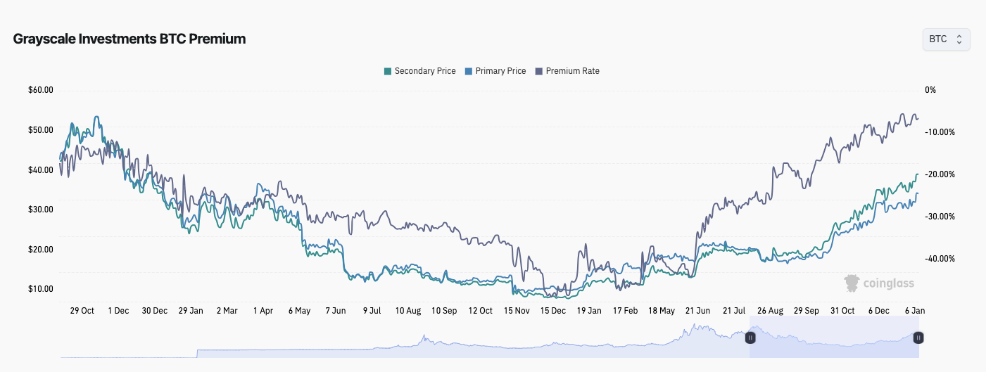The height and width of the screenshot is (372, 986).
Task: Click the coinglass watermark logo icon
Action: pos(852,283)
